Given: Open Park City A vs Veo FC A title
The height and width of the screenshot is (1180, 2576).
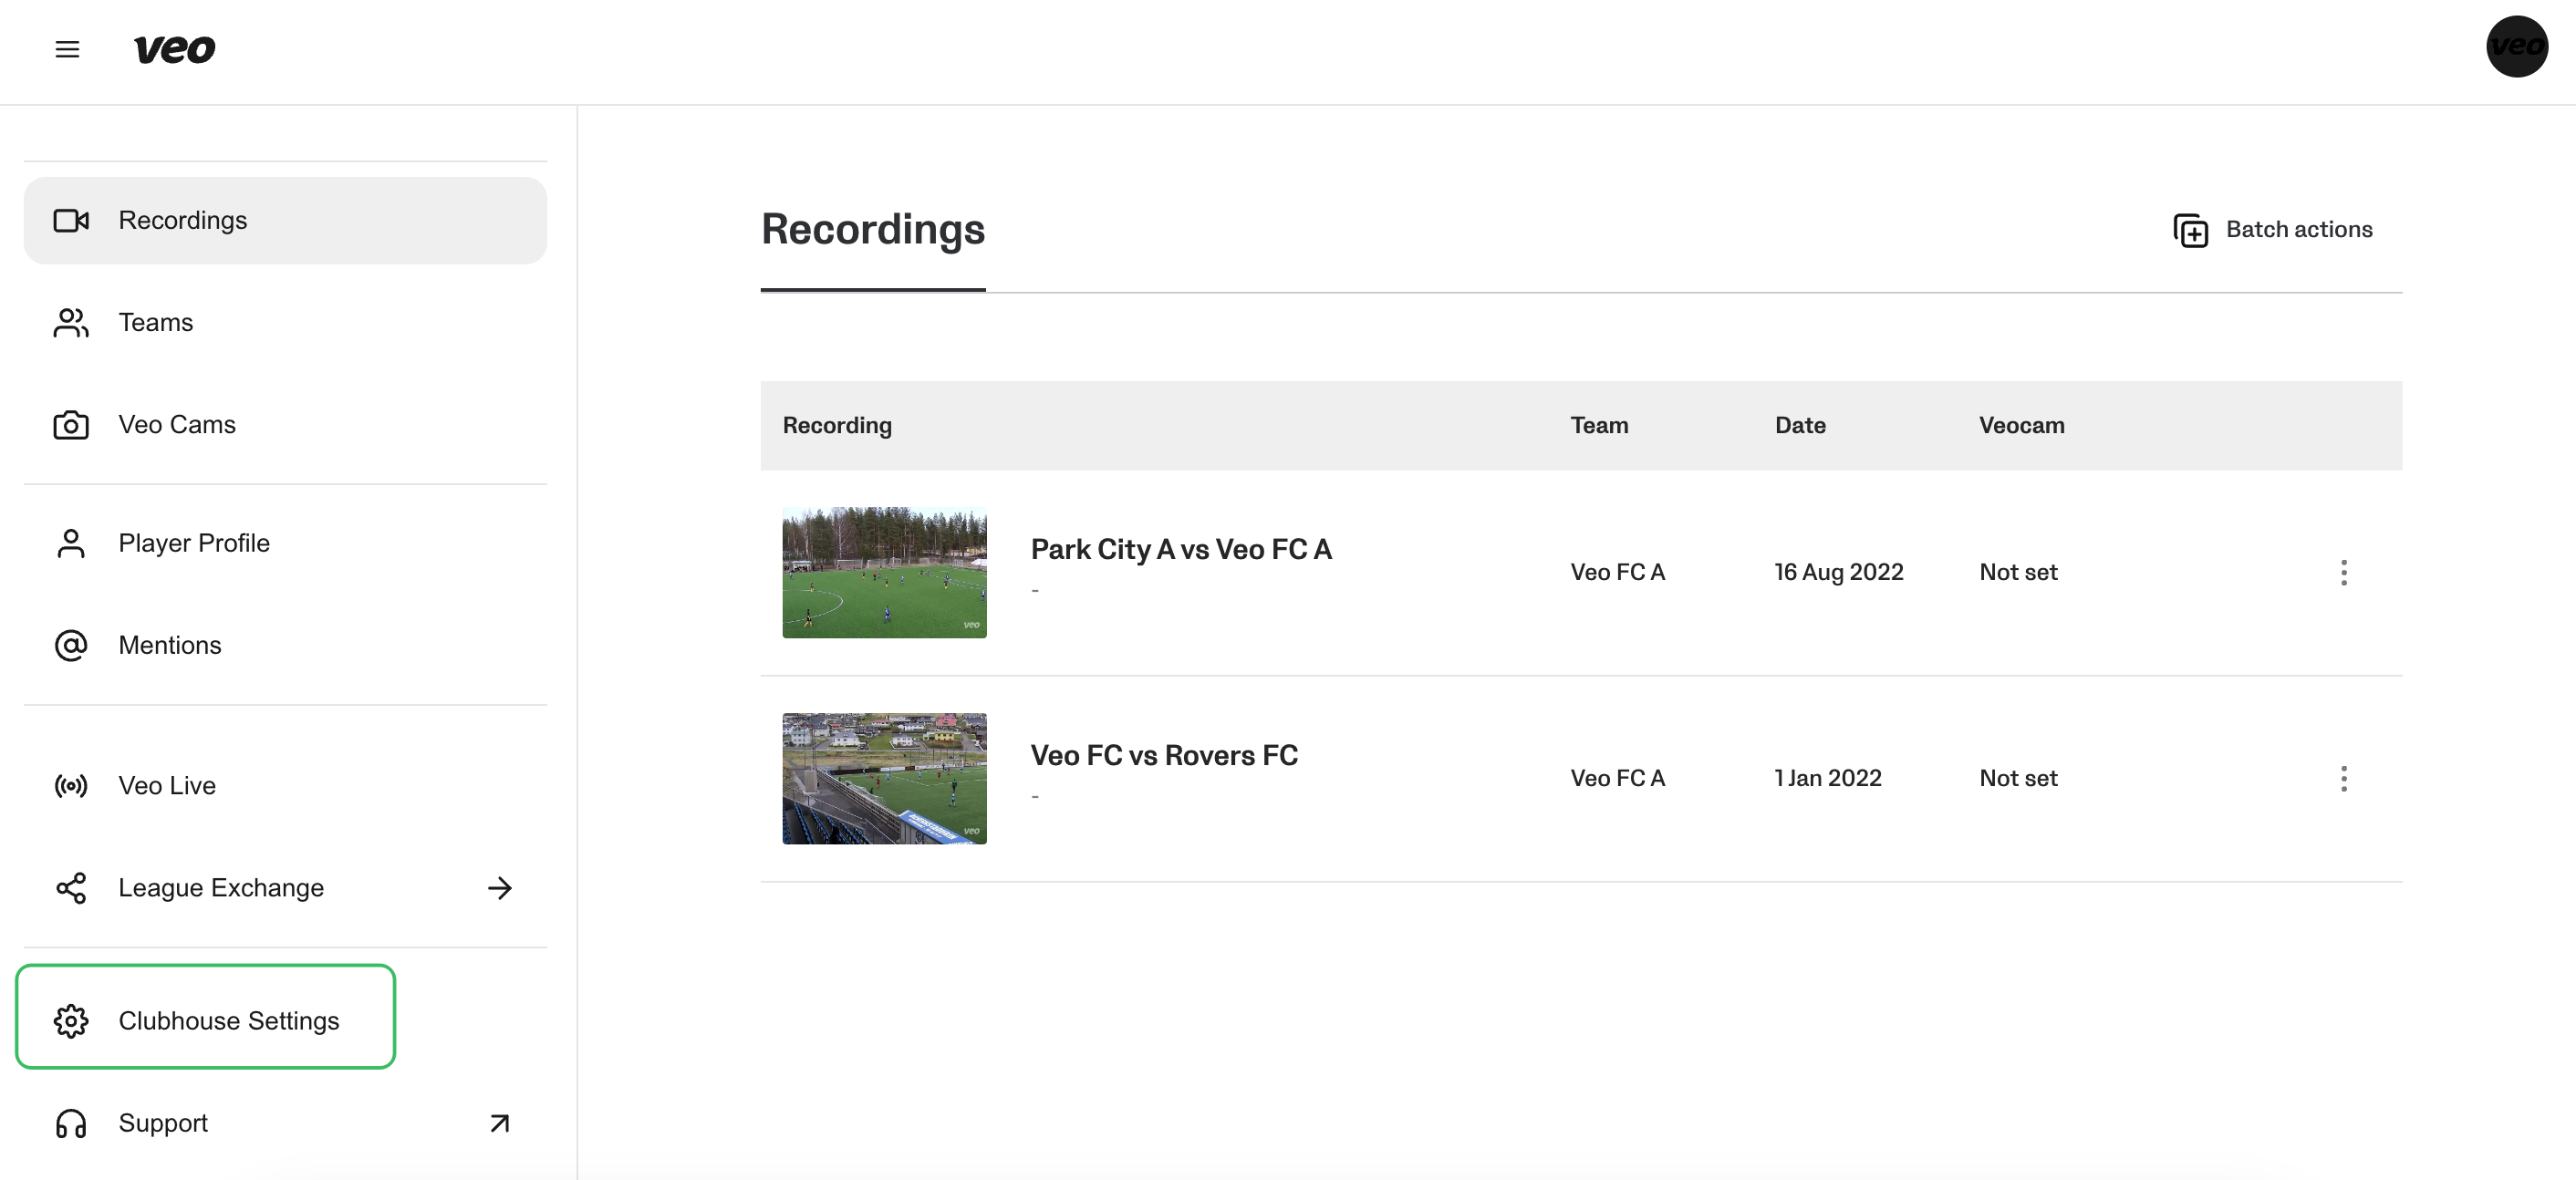Looking at the screenshot, I should point(1180,550).
